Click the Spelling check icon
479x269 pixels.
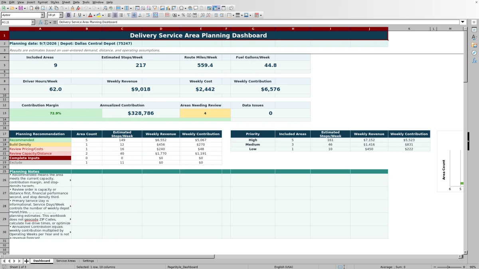pyautogui.click(x=111, y=8)
